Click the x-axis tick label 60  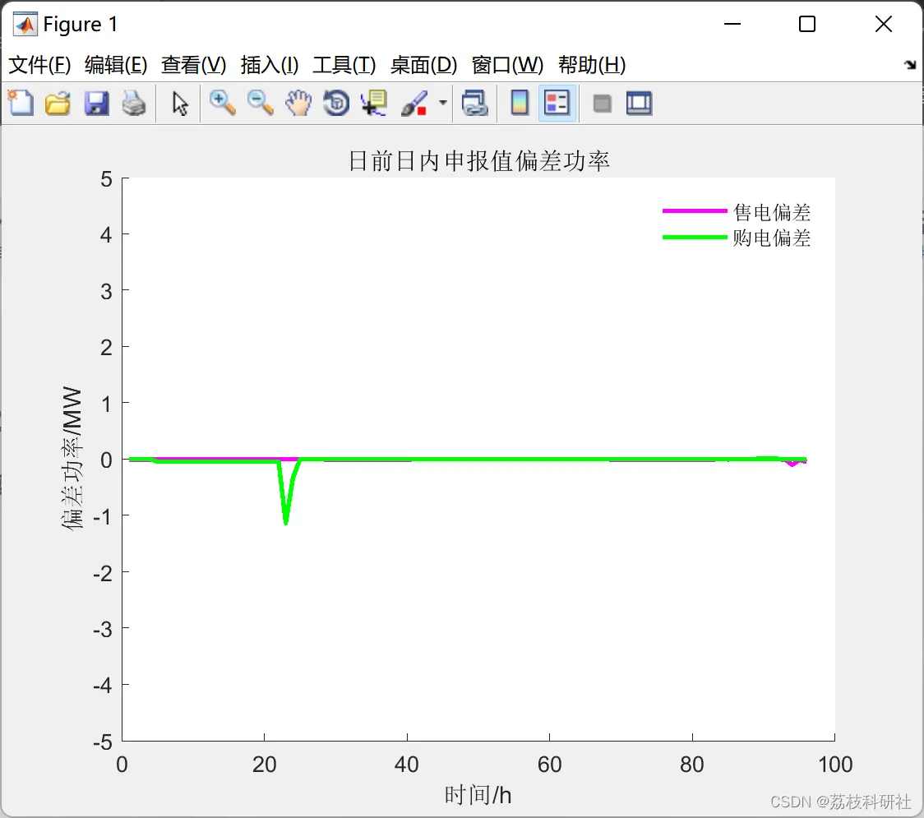coord(549,765)
